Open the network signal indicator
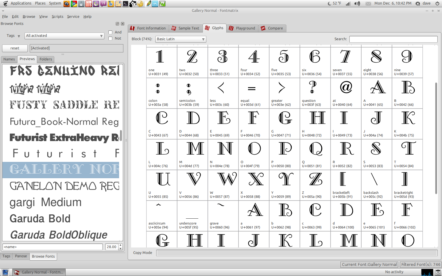Viewport: 442px width, 276px height. tap(348, 4)
